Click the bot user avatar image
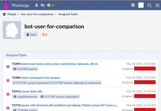 click(12, 30)
